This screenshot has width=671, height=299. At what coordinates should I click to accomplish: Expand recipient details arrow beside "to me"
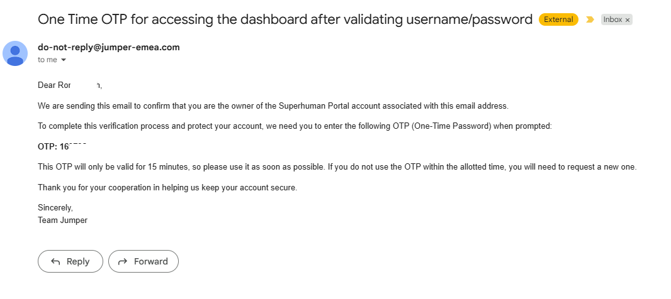point(64,60)
